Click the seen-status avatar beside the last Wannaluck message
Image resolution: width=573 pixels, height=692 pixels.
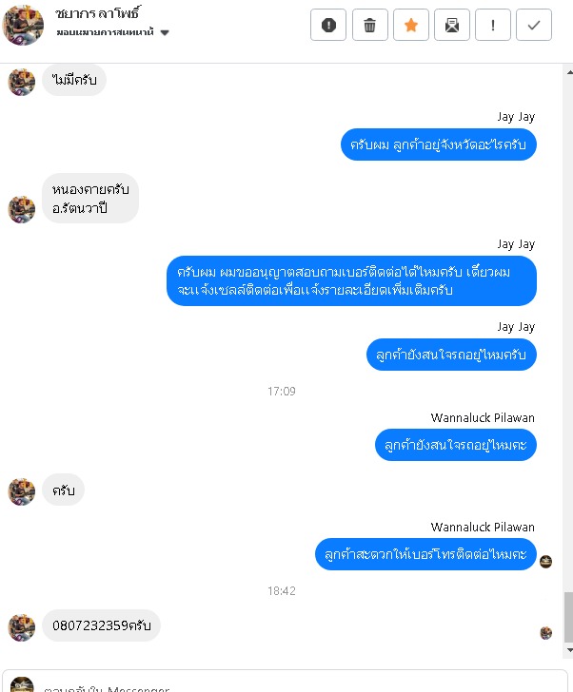[x=546, y=562]
